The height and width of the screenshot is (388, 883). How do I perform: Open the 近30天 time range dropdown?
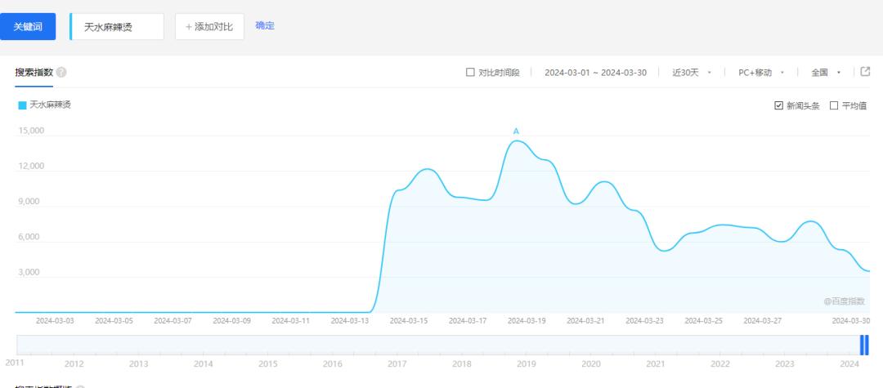pyautogui.click(x=691, y=73)
